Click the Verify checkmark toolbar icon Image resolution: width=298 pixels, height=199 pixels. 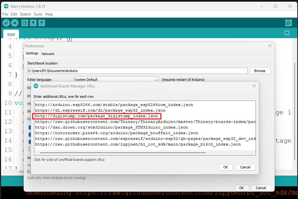coord(6,23)
